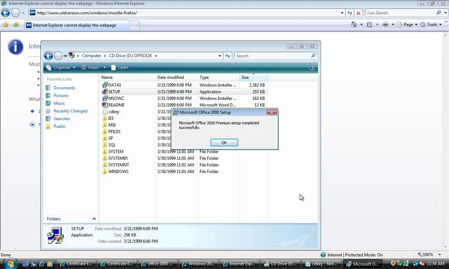Sort by the Date modified column header
Image resolution: width=449 pixels, height=269 pixels.
click(x=176, y=77)
